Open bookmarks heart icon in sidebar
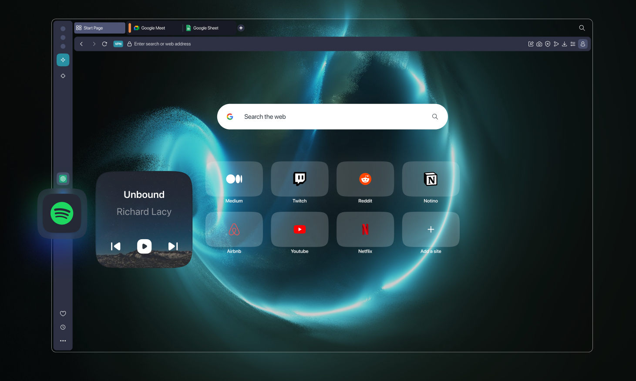 [x=63, y=314]
